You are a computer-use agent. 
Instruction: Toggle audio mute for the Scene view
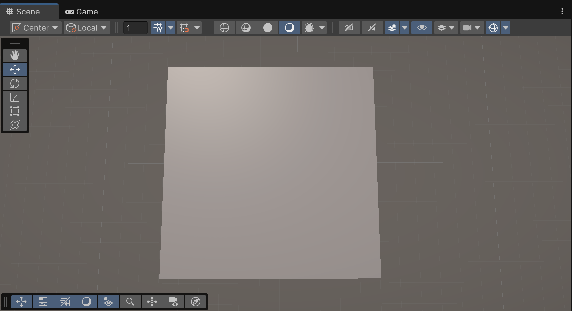coord(372,28)
